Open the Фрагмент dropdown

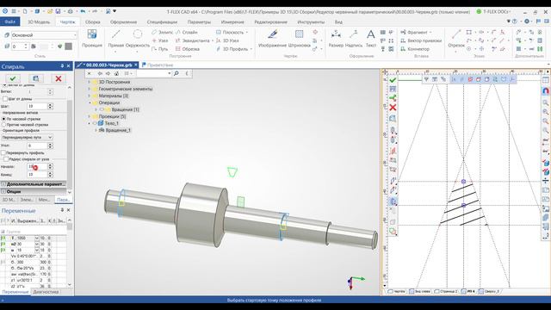pos(430,32)
